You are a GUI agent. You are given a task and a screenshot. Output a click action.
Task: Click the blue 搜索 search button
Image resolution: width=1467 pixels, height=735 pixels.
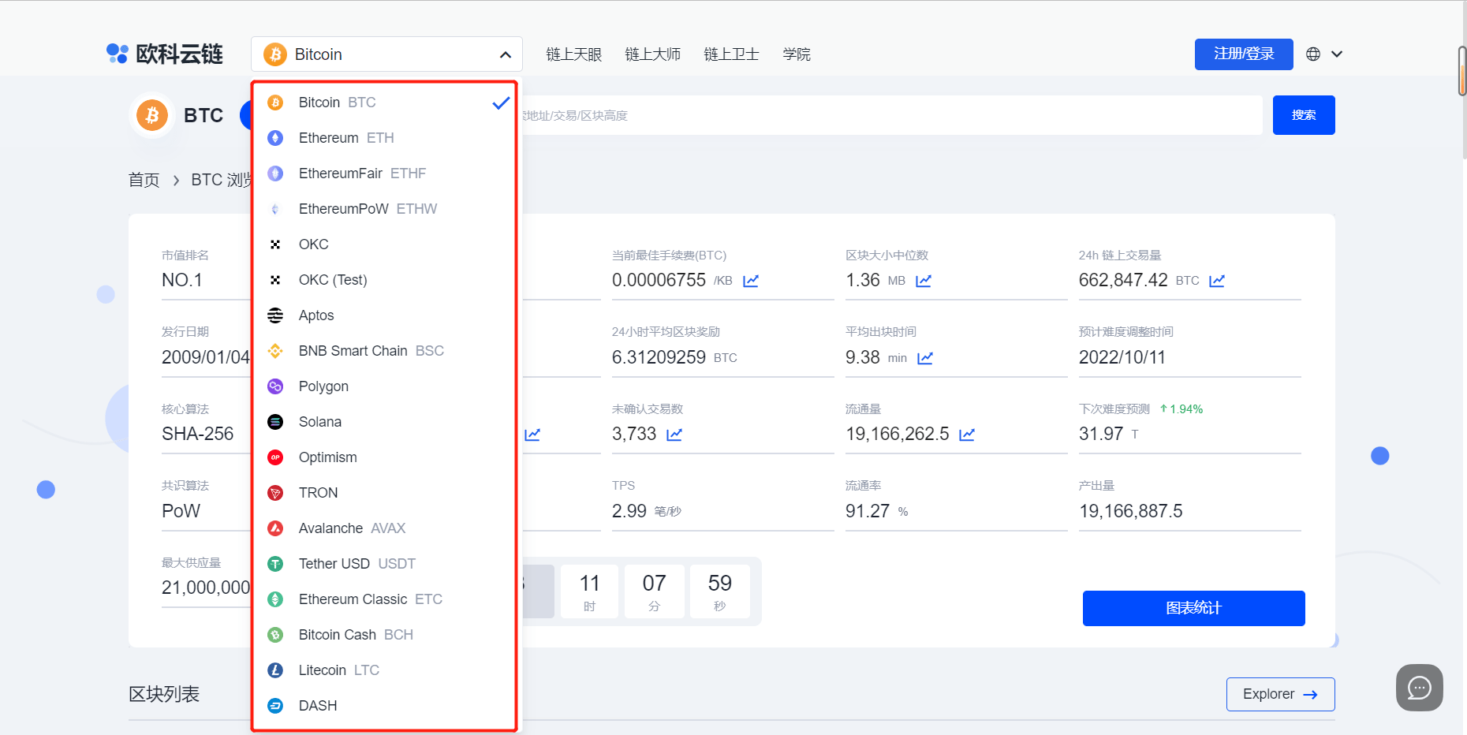[1304, 115]
